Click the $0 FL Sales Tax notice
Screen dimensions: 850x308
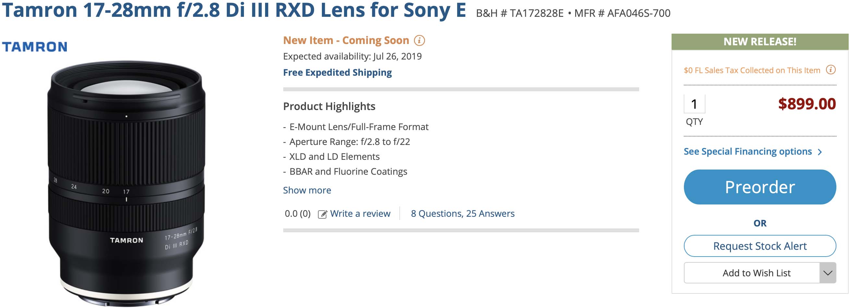[x=752, y=70]
